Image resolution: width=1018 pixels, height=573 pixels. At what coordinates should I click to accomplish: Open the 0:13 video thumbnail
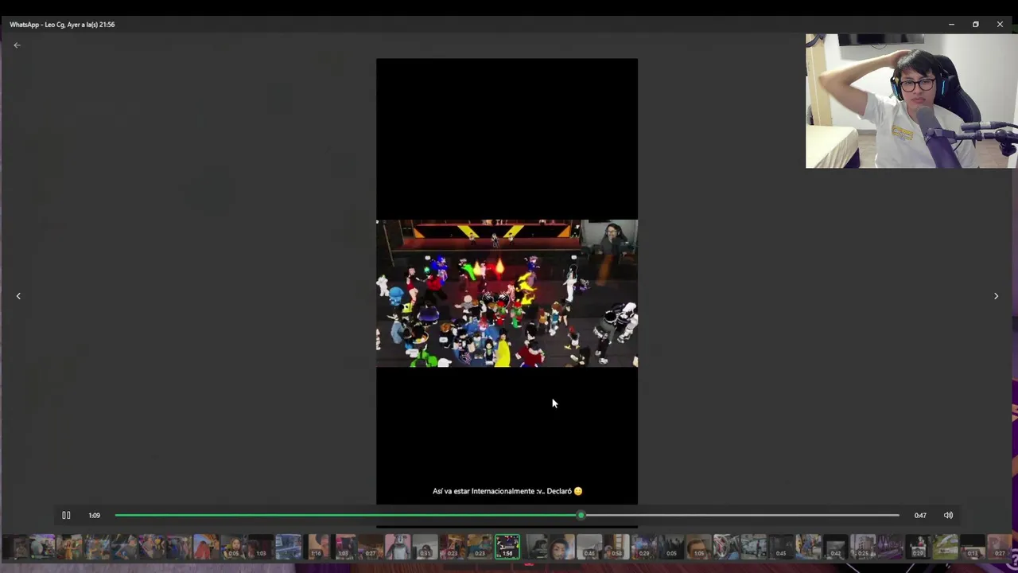click(973, 547)
